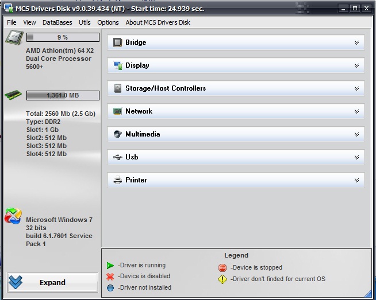Click the Bridge chip icon

point(117,42)
